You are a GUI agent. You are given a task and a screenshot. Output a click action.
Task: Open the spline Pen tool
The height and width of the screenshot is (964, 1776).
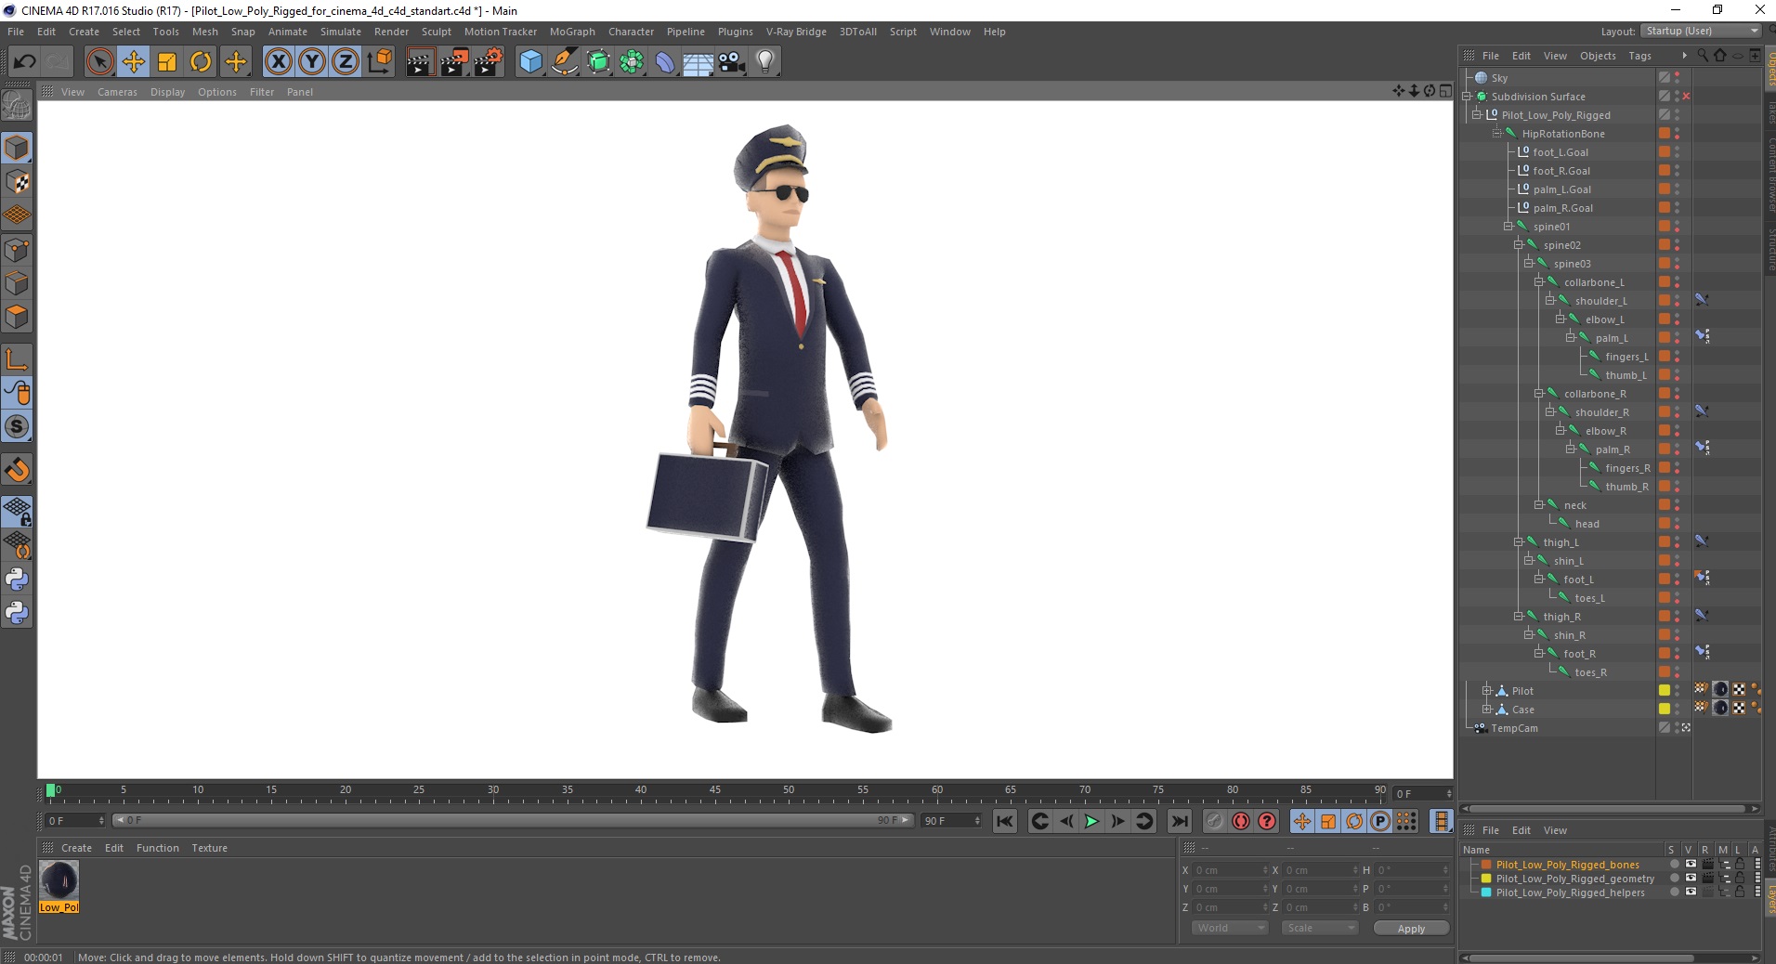coord(565,62)
